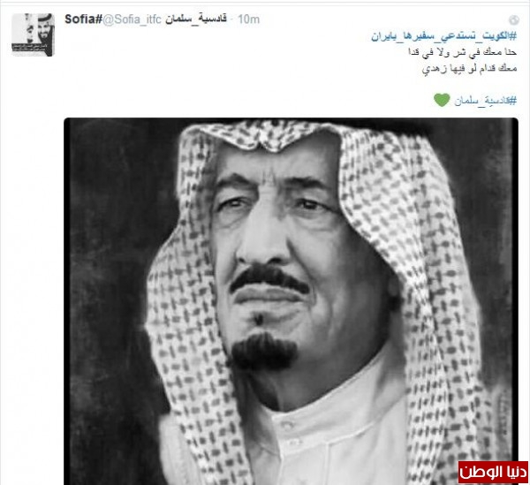Open the @Sofia_itfc handle

132,19
